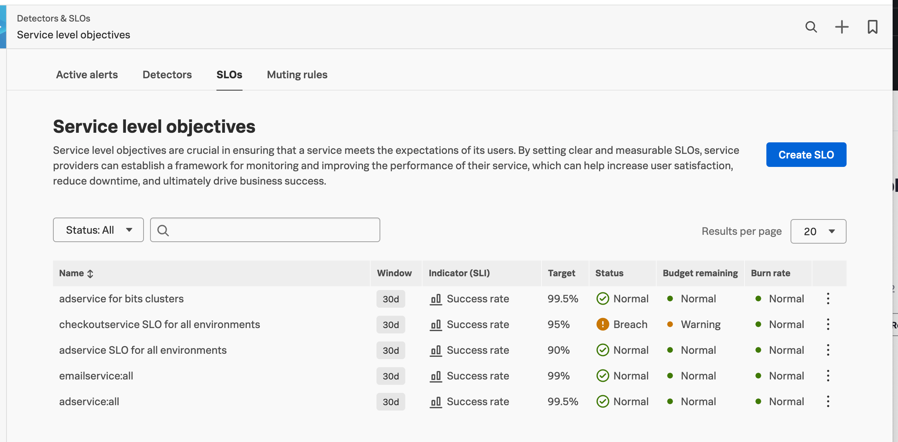The image size is (898, 442).
Task: Open search using the magnifying glass icon
Action: (811, 27)
